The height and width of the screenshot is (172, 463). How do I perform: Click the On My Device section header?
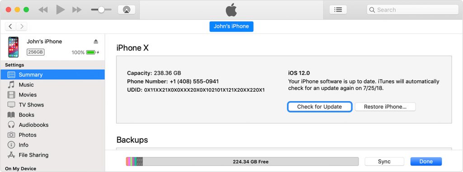click(x=21, y=169)
